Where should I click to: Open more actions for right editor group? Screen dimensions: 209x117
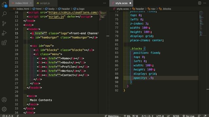[205, 3]
